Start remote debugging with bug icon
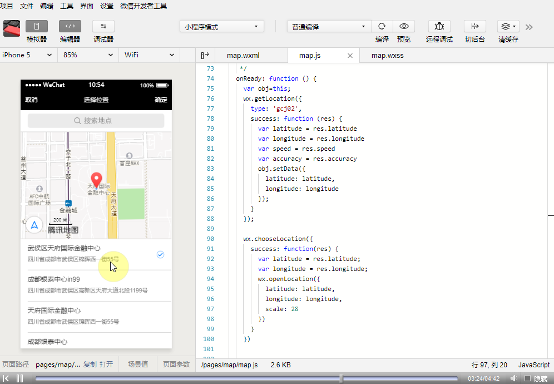 point(439,27)
